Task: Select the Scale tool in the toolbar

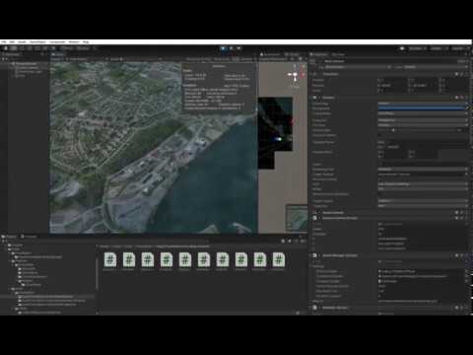Action: click(x=30, y=48)
